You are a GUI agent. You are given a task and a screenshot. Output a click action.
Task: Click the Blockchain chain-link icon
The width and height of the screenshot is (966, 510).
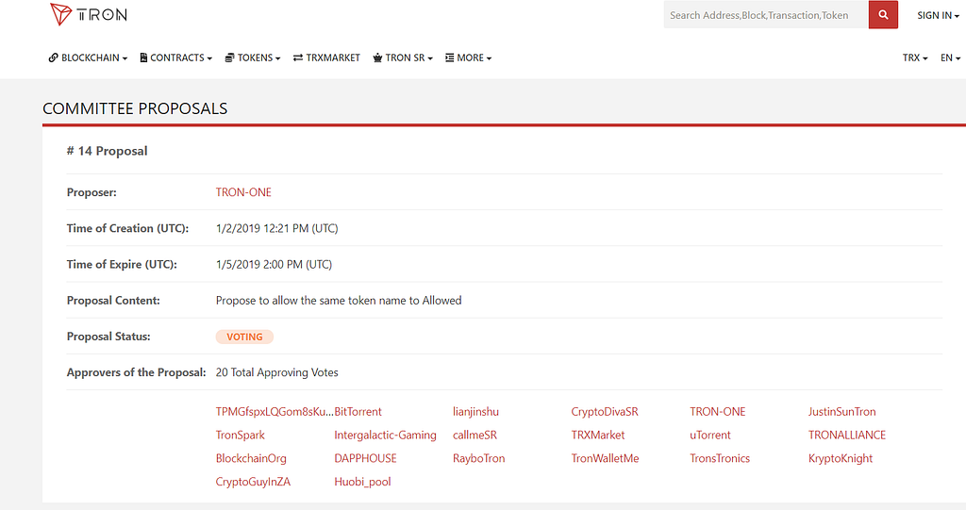coord(54,58)
